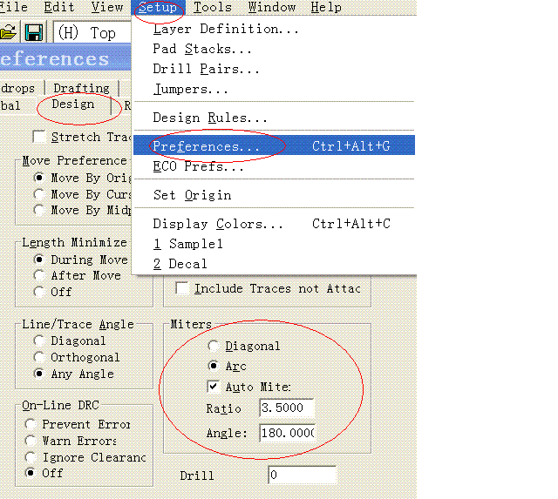The image size is (558, 499).
Task: Select Orthogonal Line/Trace Angle option
Action: tap(38, 357)
